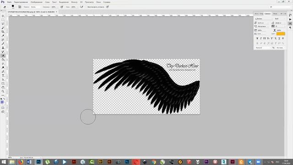Select the Dodge tool
This screenshot has height=165, width=293.
tap(3, 67)
